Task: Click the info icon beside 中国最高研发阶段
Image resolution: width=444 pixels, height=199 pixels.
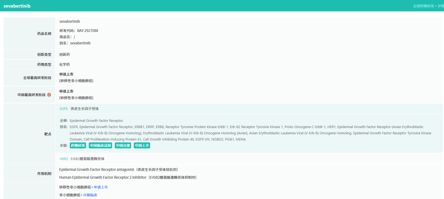Action: (x=49, y=95)
